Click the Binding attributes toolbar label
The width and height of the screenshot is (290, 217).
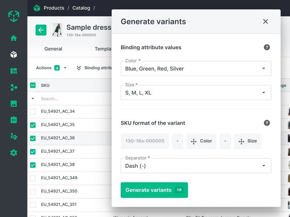[98, 68]
